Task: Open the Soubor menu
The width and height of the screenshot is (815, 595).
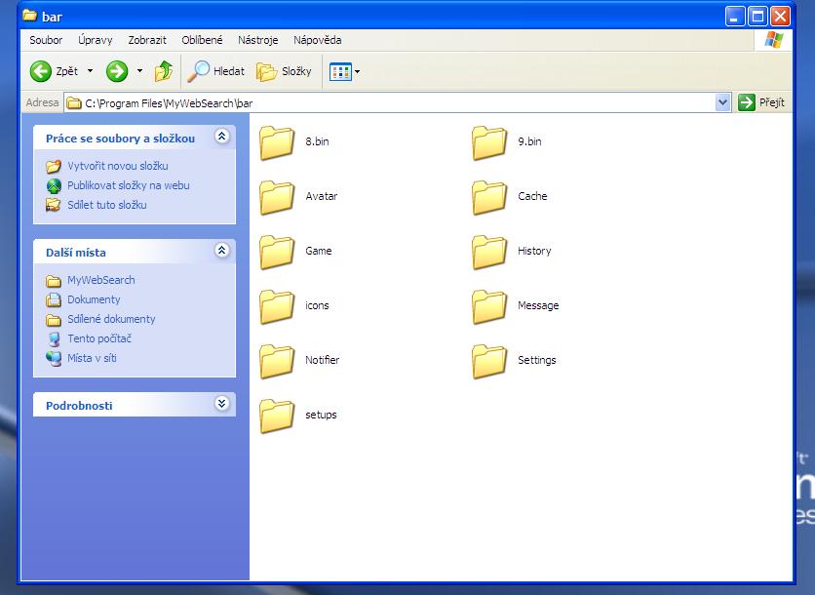Action: click(x=46, y=40)
